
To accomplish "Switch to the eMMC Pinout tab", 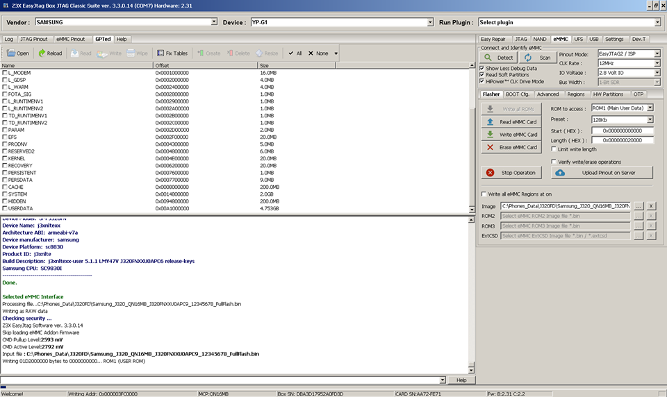I will pyautogui.click(x=71, y=39).
